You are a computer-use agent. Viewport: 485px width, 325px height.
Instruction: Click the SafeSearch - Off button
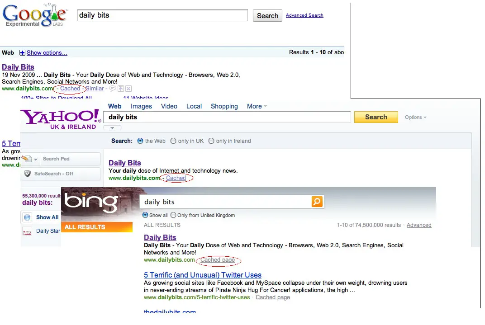pos(61,174)
